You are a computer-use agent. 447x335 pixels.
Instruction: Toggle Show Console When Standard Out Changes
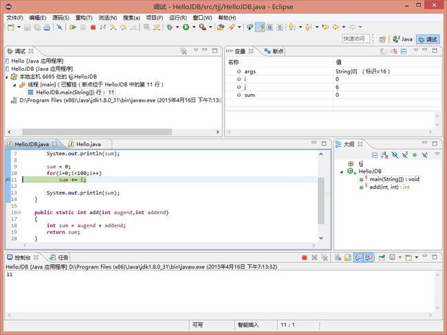[358, 257]
